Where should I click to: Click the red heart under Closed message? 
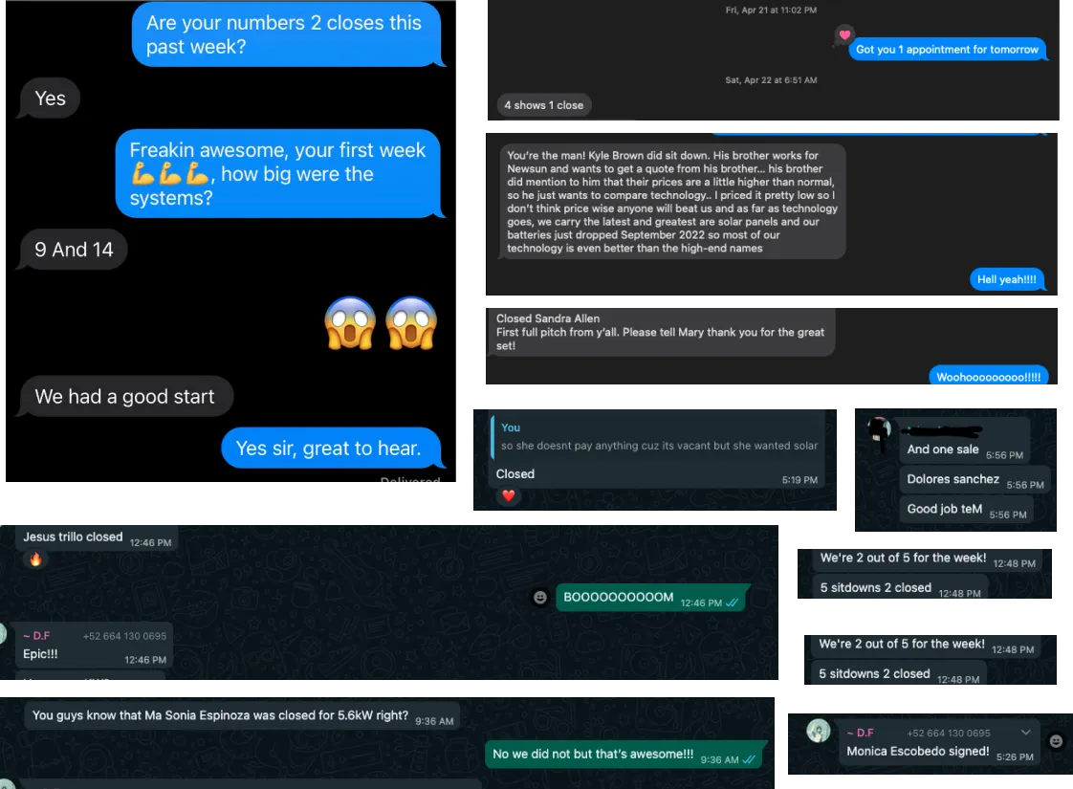(x=509, y=495)
